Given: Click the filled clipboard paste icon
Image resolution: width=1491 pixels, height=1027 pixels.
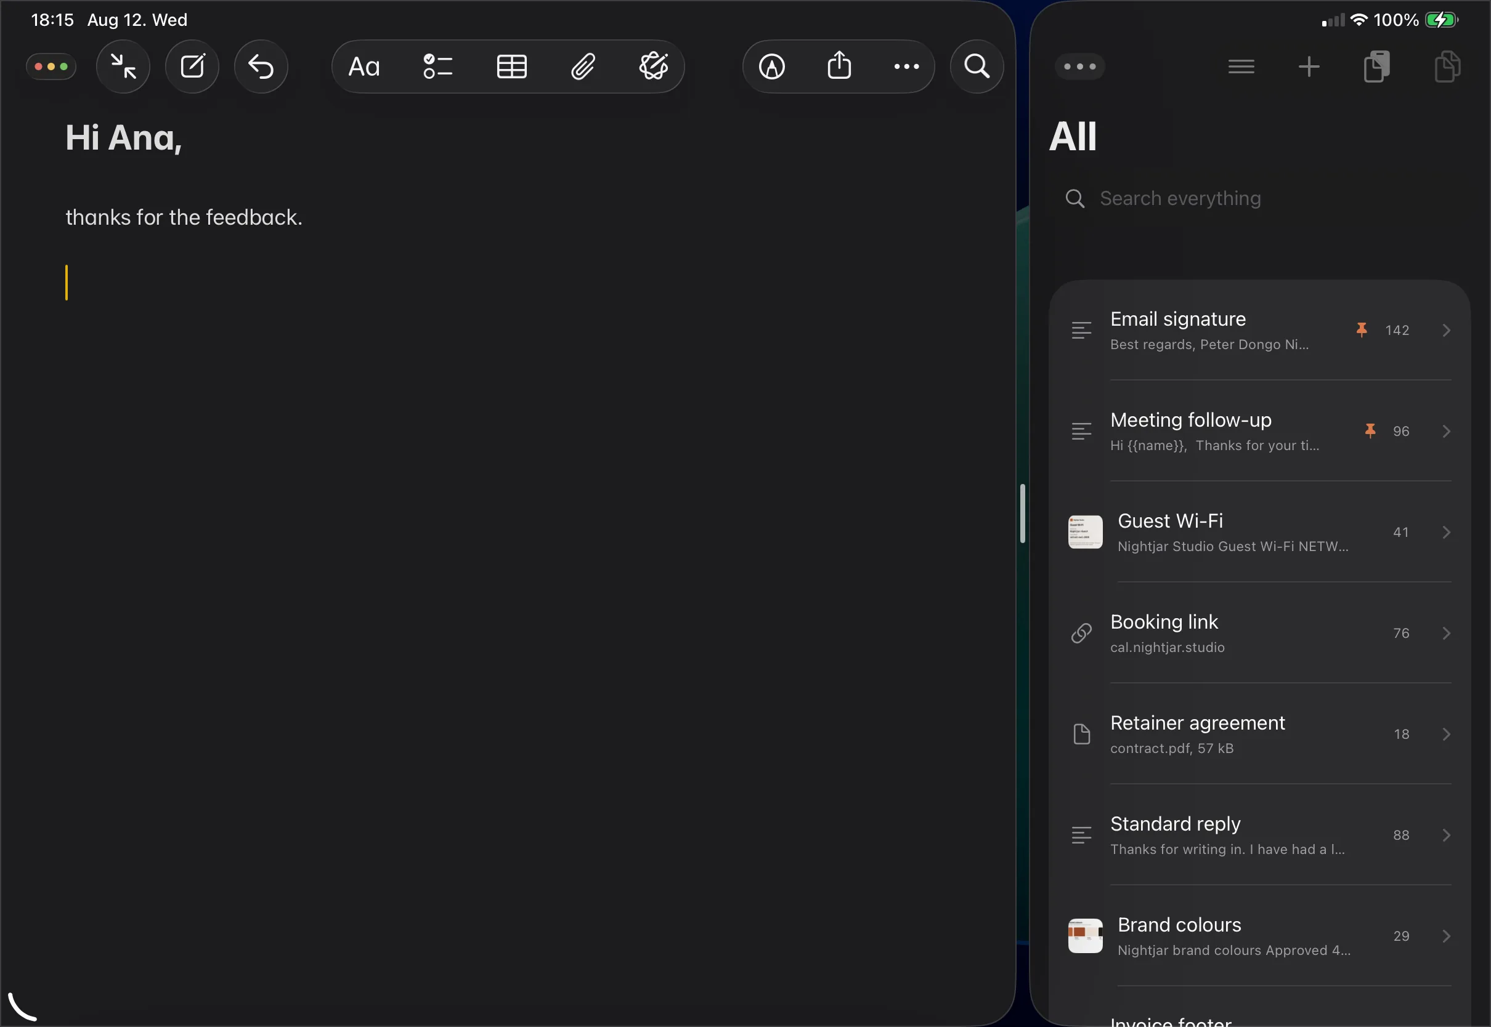Looking at the screenshot, I should pyautogui.click(x=1377, y=66).
